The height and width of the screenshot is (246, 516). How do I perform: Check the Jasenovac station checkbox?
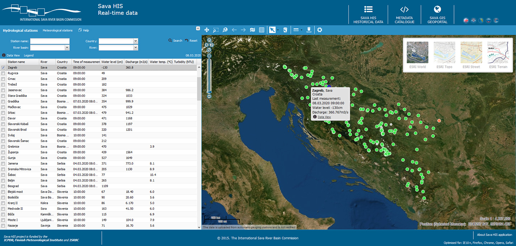tap(3, 90)
